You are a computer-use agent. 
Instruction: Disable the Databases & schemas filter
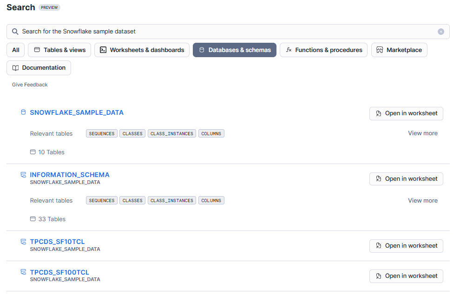234,50
